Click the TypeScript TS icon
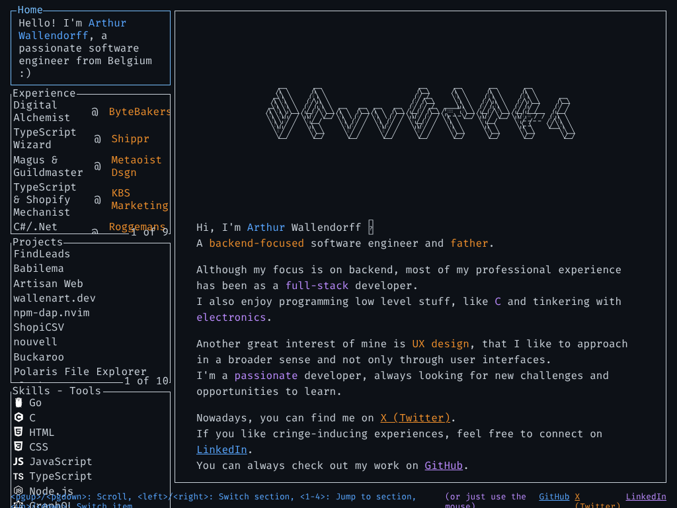 coord(19,476)
